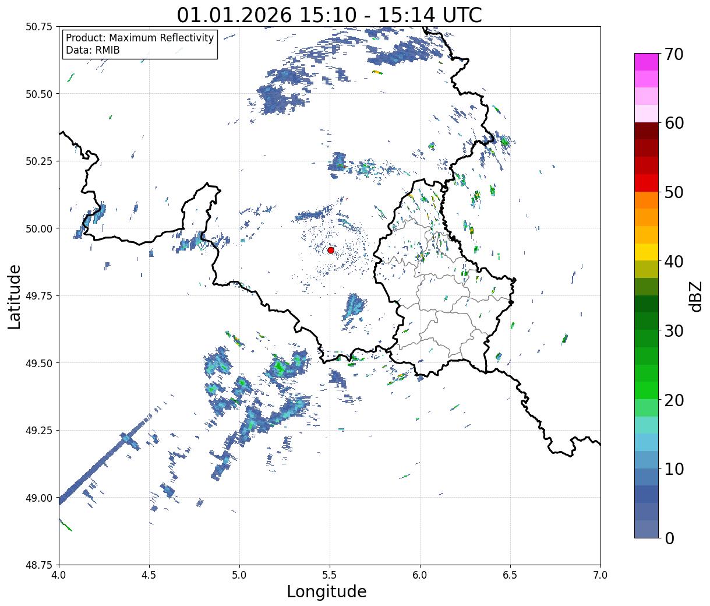
Task: Click the 70 tick on the colorbar
Action: 673,54
